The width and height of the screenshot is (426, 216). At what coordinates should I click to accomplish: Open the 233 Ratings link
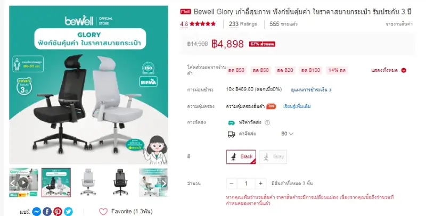pos(243,24)
